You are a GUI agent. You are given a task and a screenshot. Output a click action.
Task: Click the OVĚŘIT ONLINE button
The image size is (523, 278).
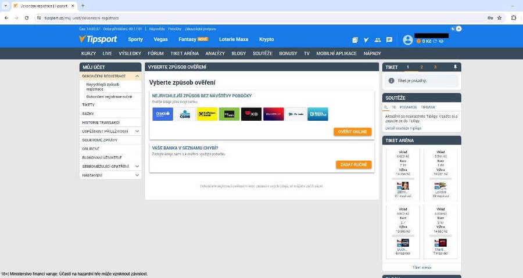click(353, 132)
